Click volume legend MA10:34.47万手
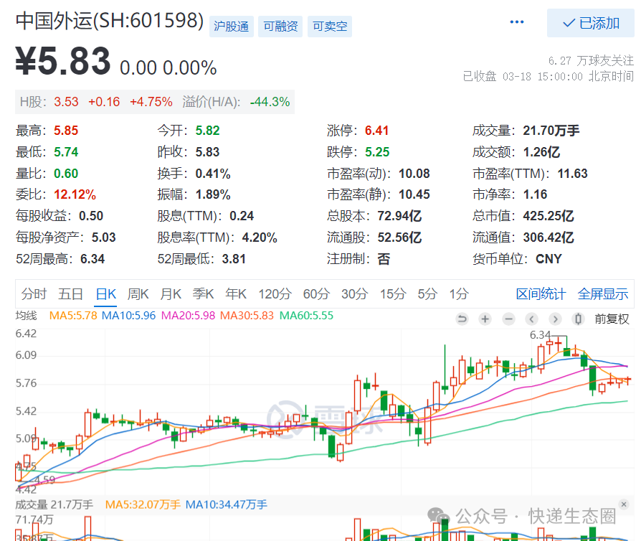This screenshot has width=636, height=541. point(227,504)
